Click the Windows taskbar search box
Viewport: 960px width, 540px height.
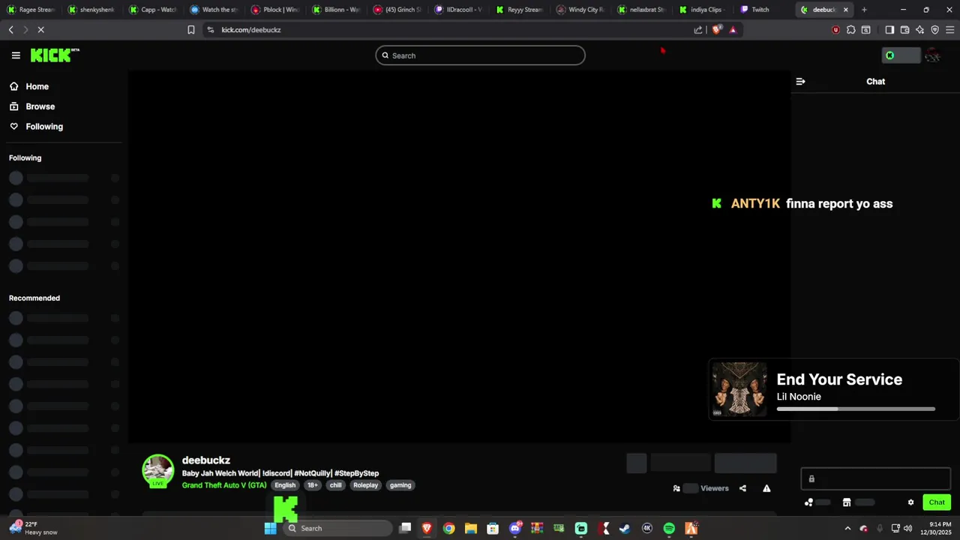(337, 528)
